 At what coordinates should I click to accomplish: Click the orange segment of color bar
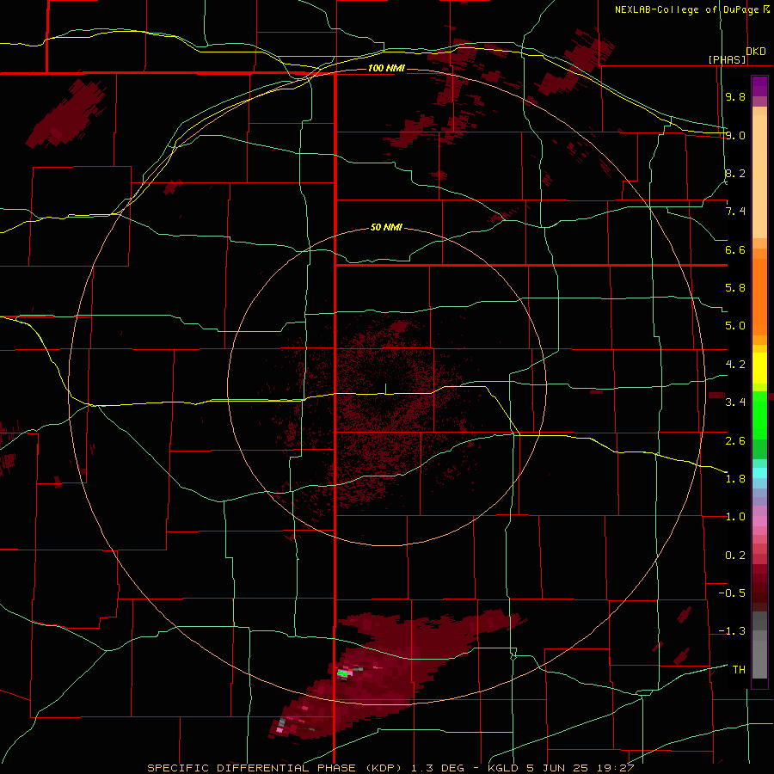click(x=759, y=298)
